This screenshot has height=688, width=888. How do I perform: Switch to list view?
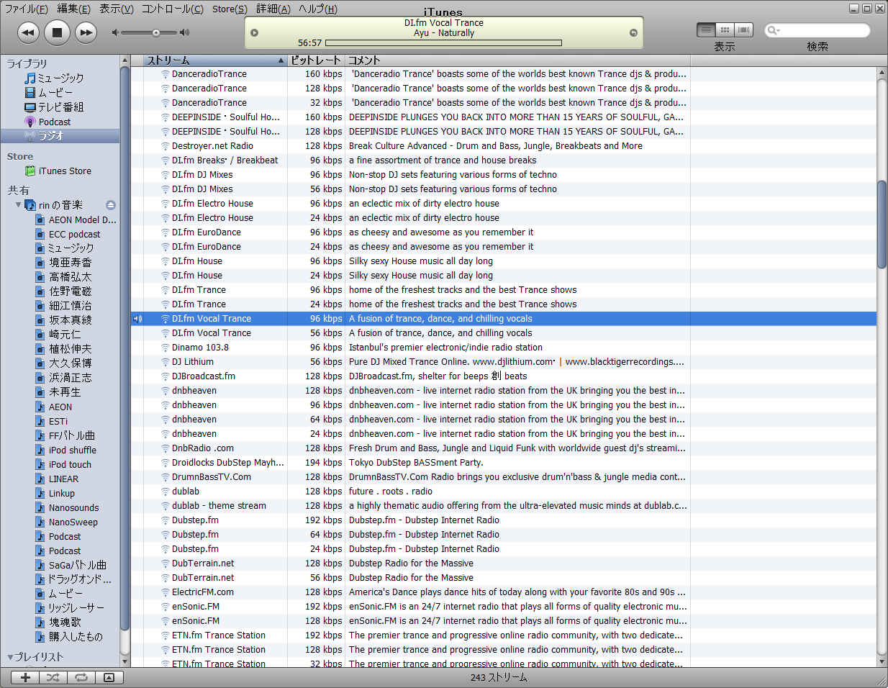706,30
